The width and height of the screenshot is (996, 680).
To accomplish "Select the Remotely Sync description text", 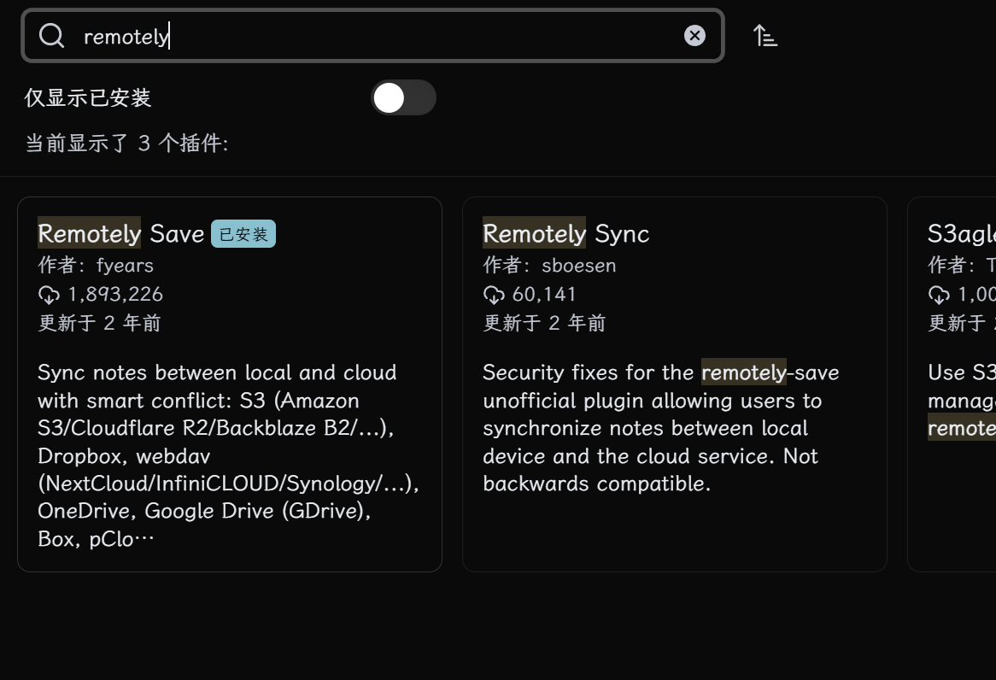I will point(660,428).
